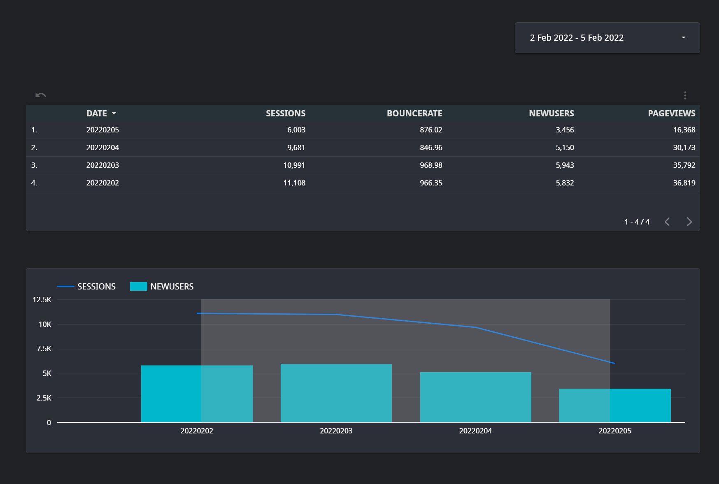Open the three-dot more options menu
The width and height of the screenshot is (719, 484).
pos(685,95)
